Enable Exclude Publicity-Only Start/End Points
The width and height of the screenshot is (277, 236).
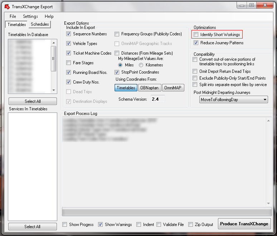pos(195,78)
